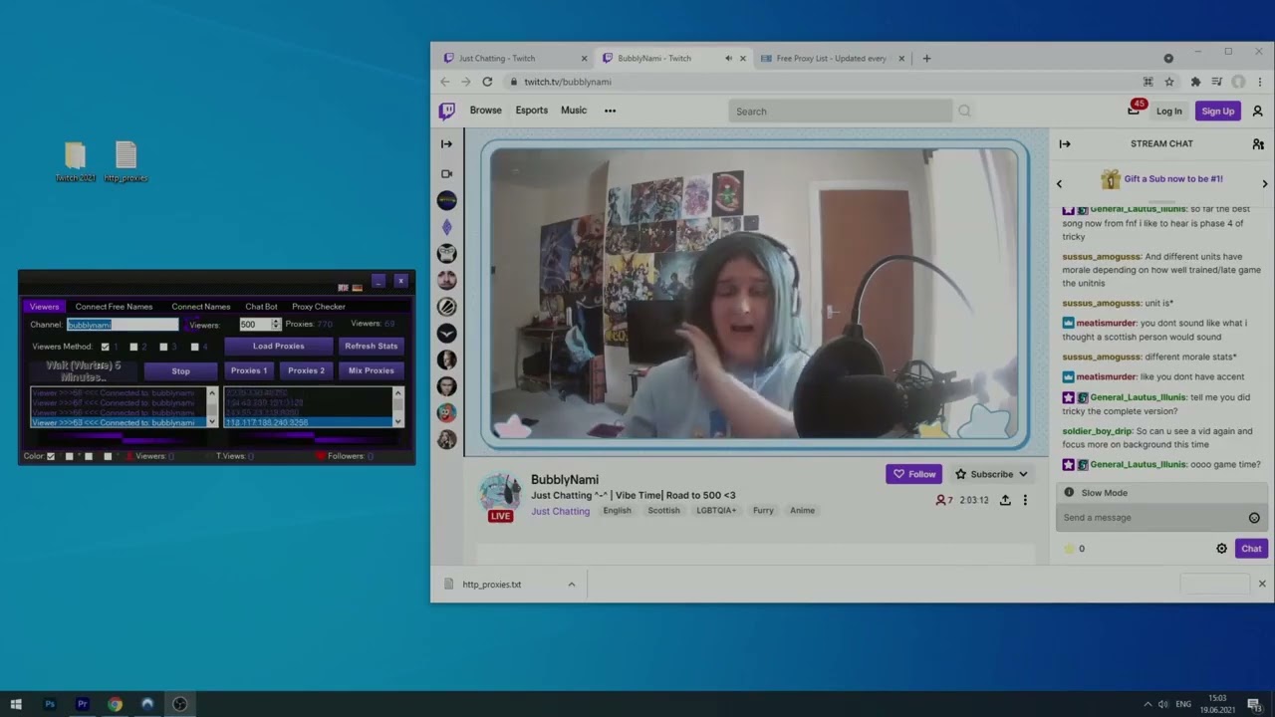Bookmark this page with the star
This screenshot has height=717, width=1275.
[x=1169, y=82]
